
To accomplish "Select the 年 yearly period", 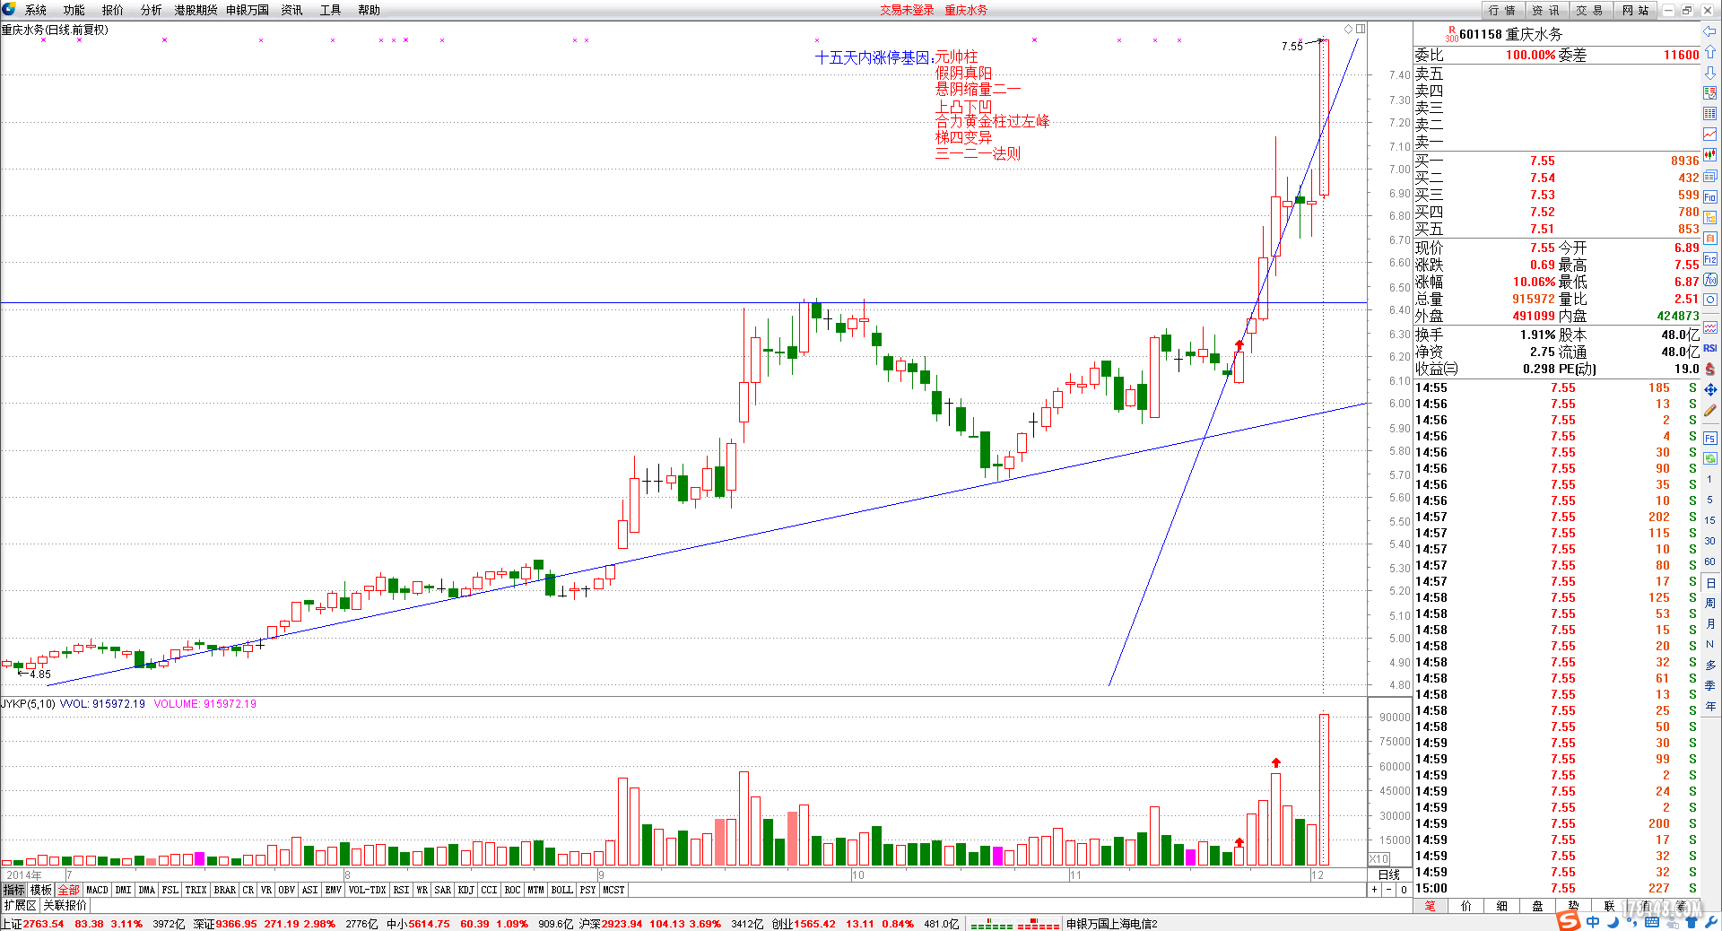I will point(1709,706).
